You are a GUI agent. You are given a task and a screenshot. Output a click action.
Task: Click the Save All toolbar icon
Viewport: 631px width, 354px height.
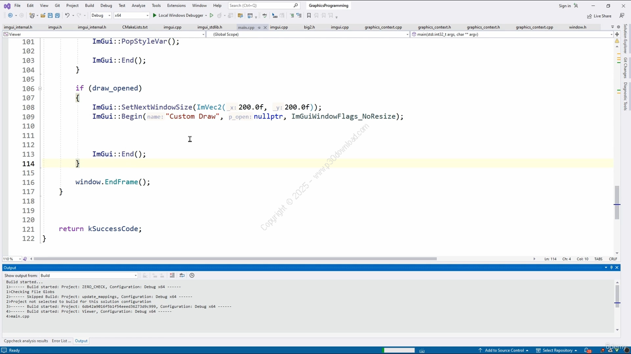57,15
